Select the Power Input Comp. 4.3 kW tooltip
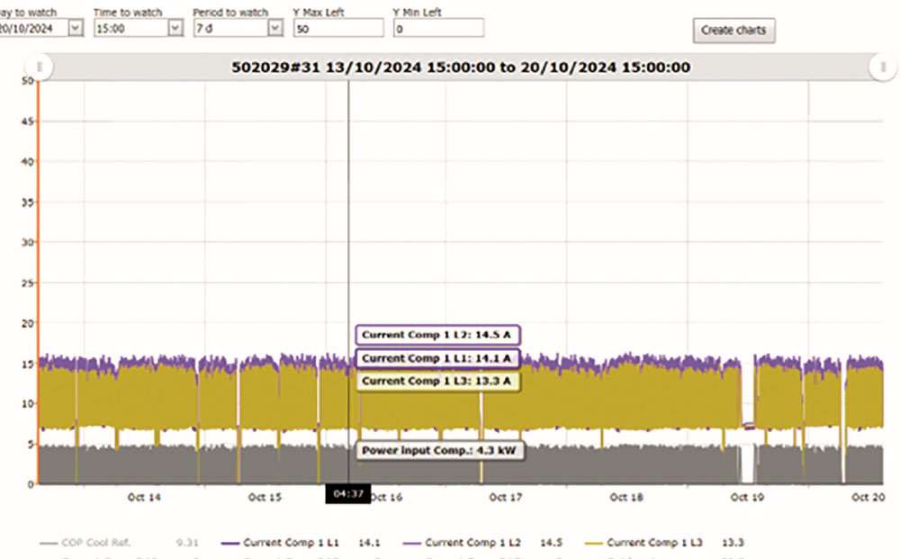 (439, 450)
